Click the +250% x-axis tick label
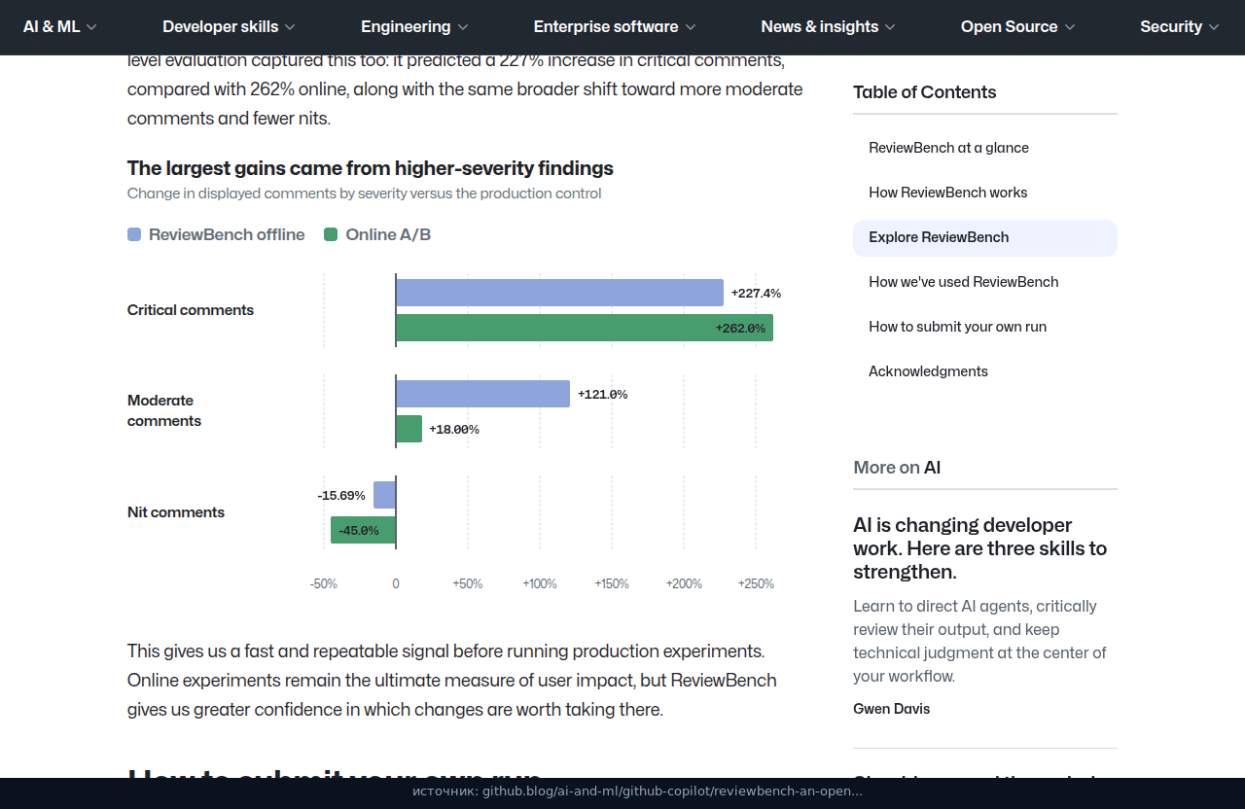Viewport: 1245px width, 809px height. 756,583
